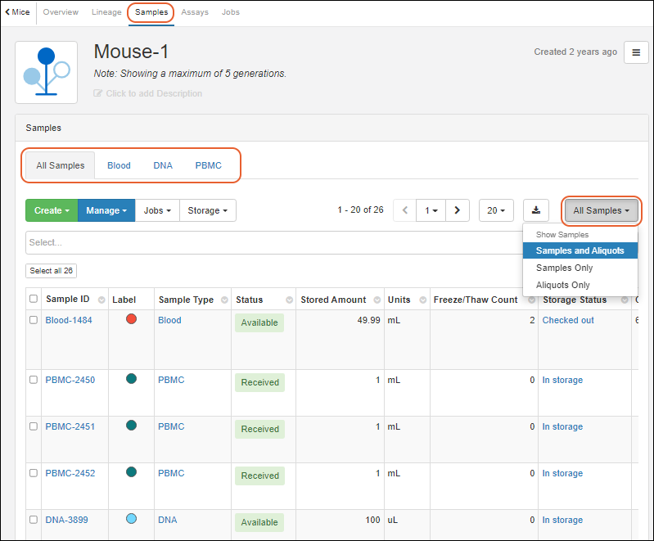This screenshot has width=654, height=541.
Task: Click the previous page left arrow
Action: click(405, 210)
